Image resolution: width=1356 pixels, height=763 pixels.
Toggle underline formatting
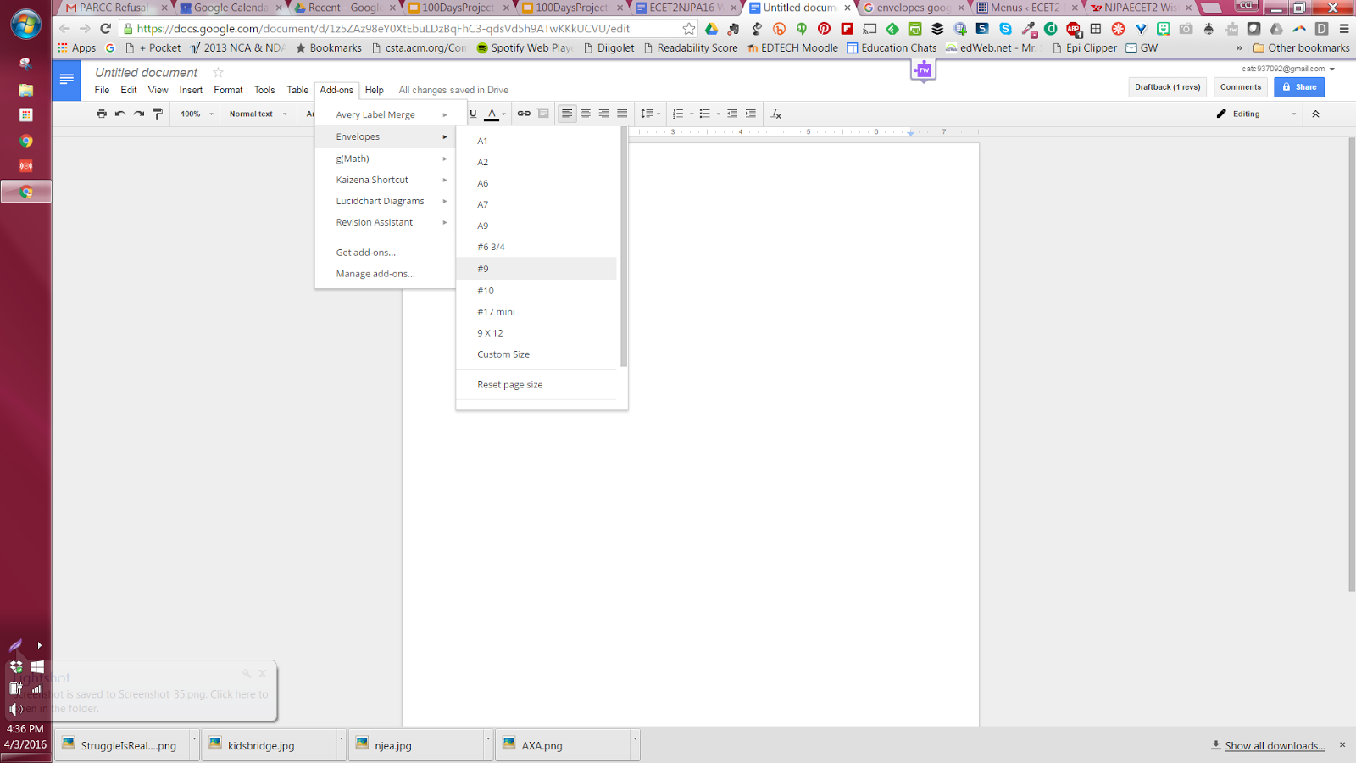(473, 114)
